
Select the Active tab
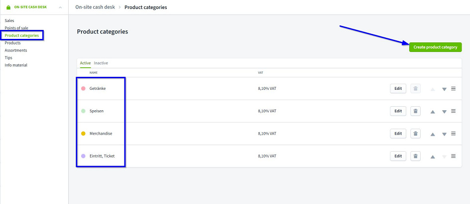tap(85, 63)
